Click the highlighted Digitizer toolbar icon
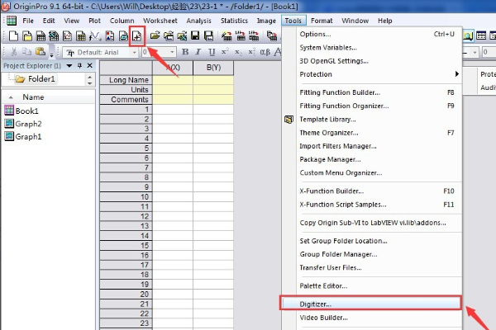Screen dimensions: 496x330 (x=137, y=36)
